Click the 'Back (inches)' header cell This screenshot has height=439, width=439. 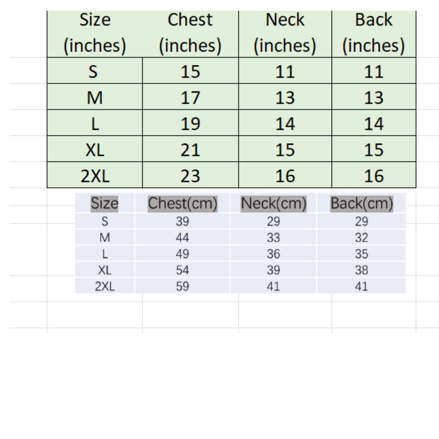point(374,33)
